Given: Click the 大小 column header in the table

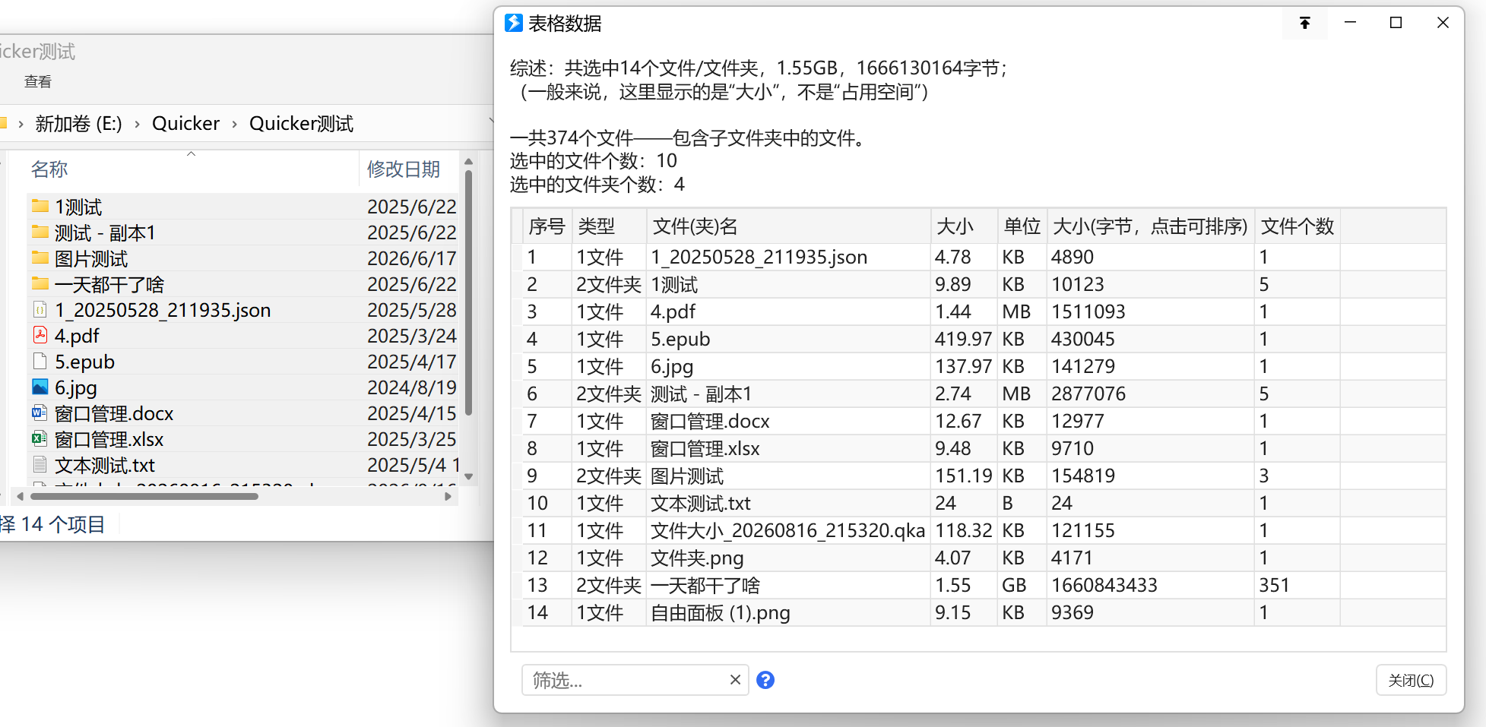Looking at the screenshot, I should pos(963,226).
